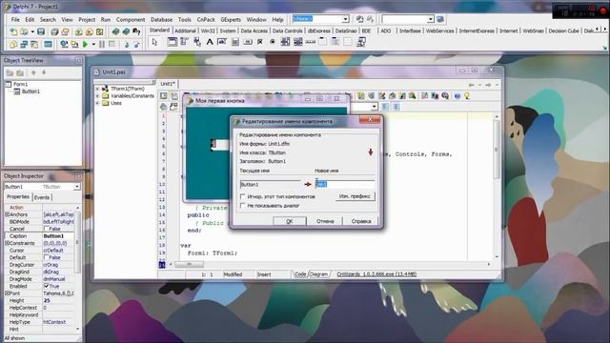
Task: Click Отмена button in dialog
Action: coord(325,221)
